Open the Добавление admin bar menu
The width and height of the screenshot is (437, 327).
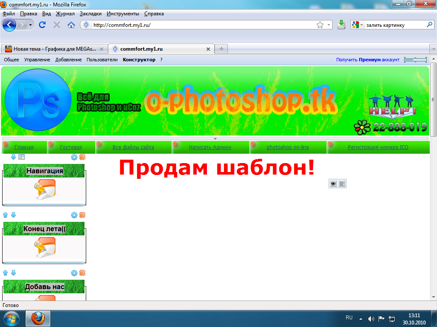[x=68, y=60]
